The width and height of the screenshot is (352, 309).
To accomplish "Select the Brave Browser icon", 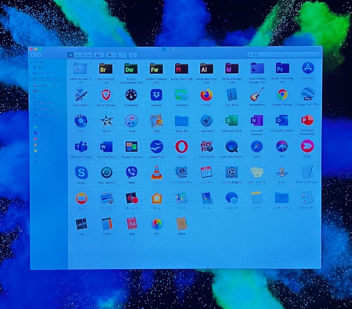I will coord(106,95).
